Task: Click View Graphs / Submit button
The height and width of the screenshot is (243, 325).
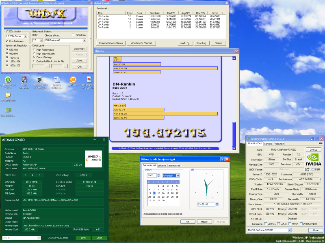Action: 141,43
